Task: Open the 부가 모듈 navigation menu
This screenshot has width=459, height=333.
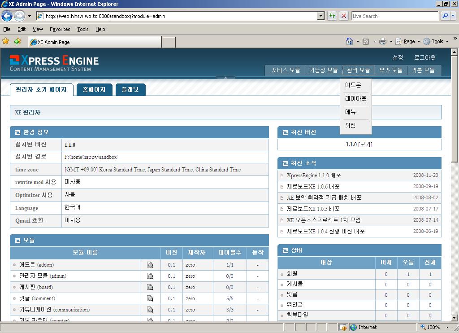Action: pyautogui.click(x=391, y=70)
